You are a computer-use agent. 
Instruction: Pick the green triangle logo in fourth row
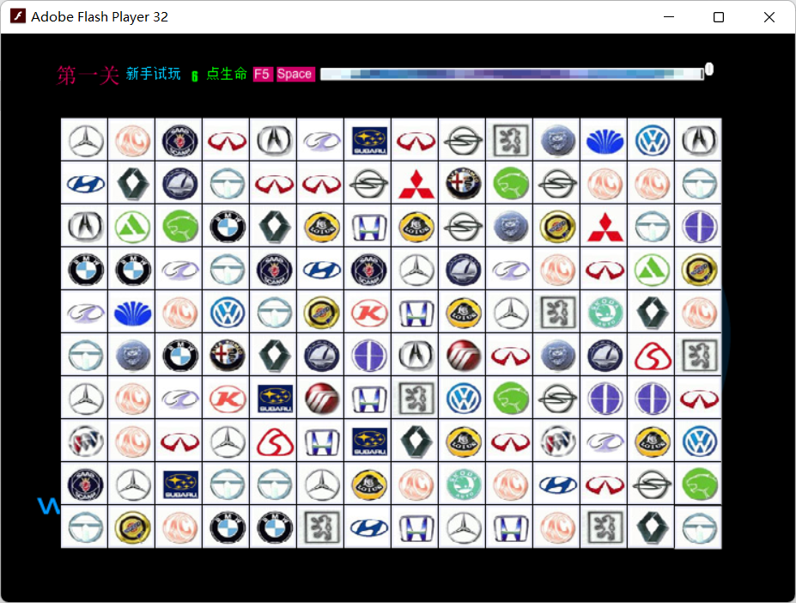point(652,269)
